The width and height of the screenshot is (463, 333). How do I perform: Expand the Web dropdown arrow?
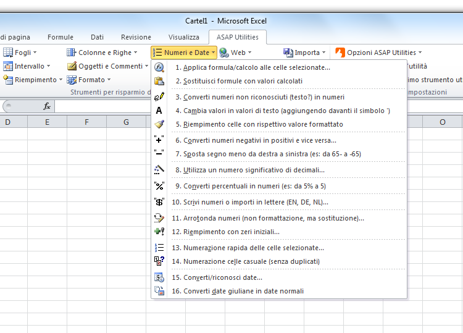(250, 53)
